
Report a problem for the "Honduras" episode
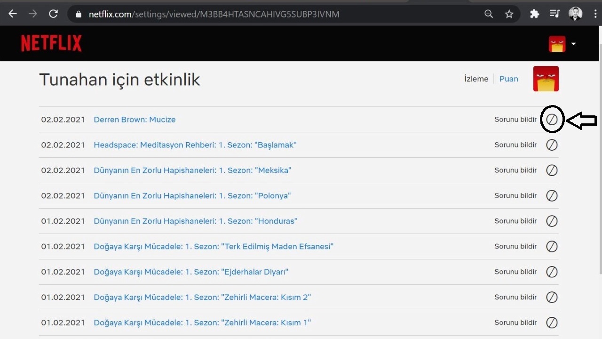515,221
